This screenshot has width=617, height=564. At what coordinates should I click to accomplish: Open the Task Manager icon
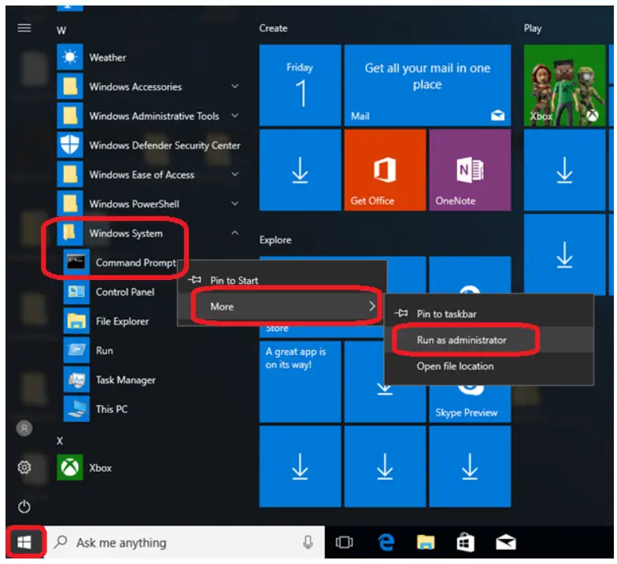point(76,379)
